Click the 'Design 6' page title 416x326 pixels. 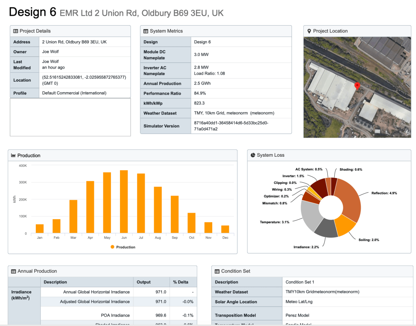[33, 12]
